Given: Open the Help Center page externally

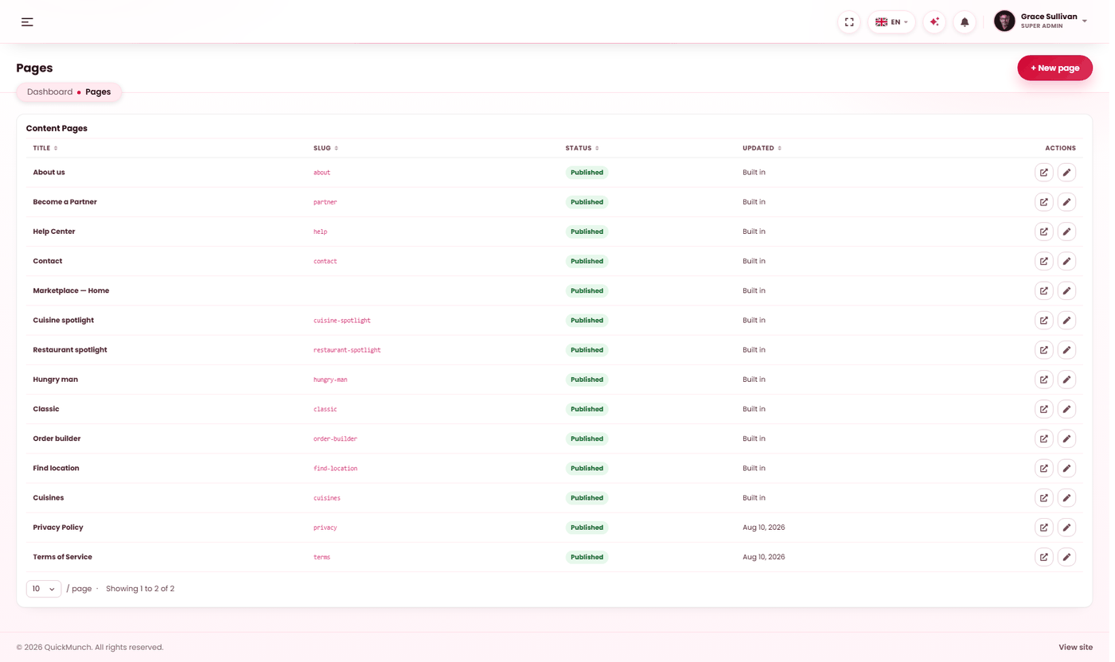Looking at the screenshot, I should pyautogui.click(x=1043, y=232).
